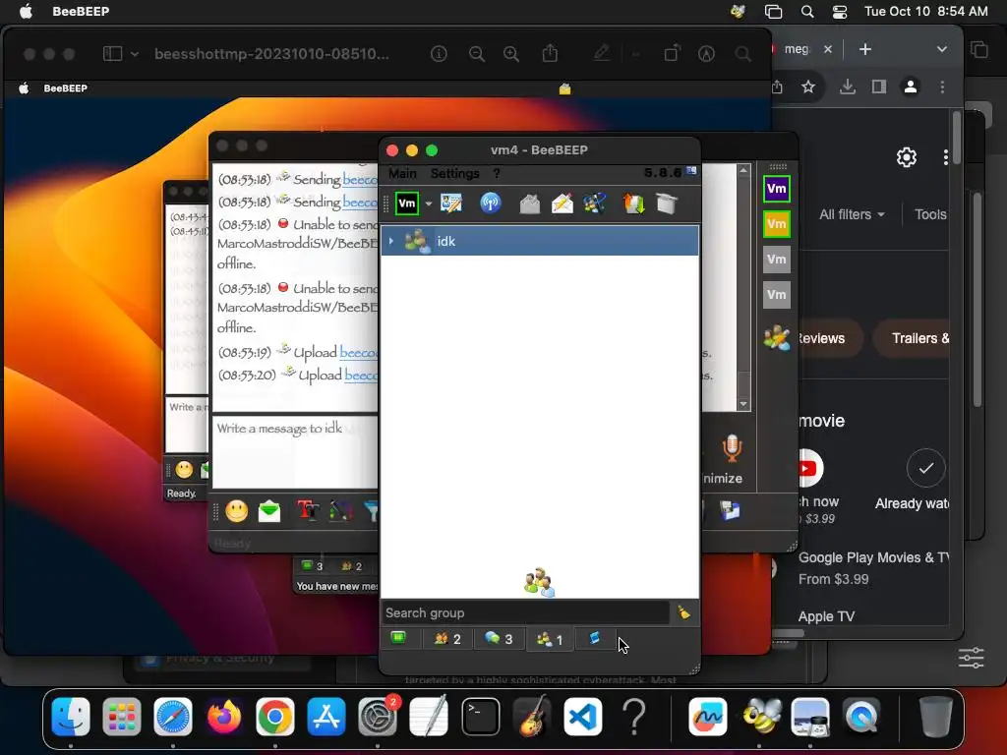This screenshot has height=755, width=1007.
Task: Switch to the users tab showing 2
Action: click(447, 639)
